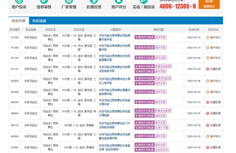Click date 2020-05-06
The width and height of the screenshot is (236, 153).
[x=194, y=81]
